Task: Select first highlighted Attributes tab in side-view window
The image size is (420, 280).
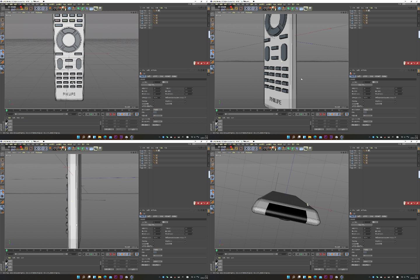Action: (143, 216)
